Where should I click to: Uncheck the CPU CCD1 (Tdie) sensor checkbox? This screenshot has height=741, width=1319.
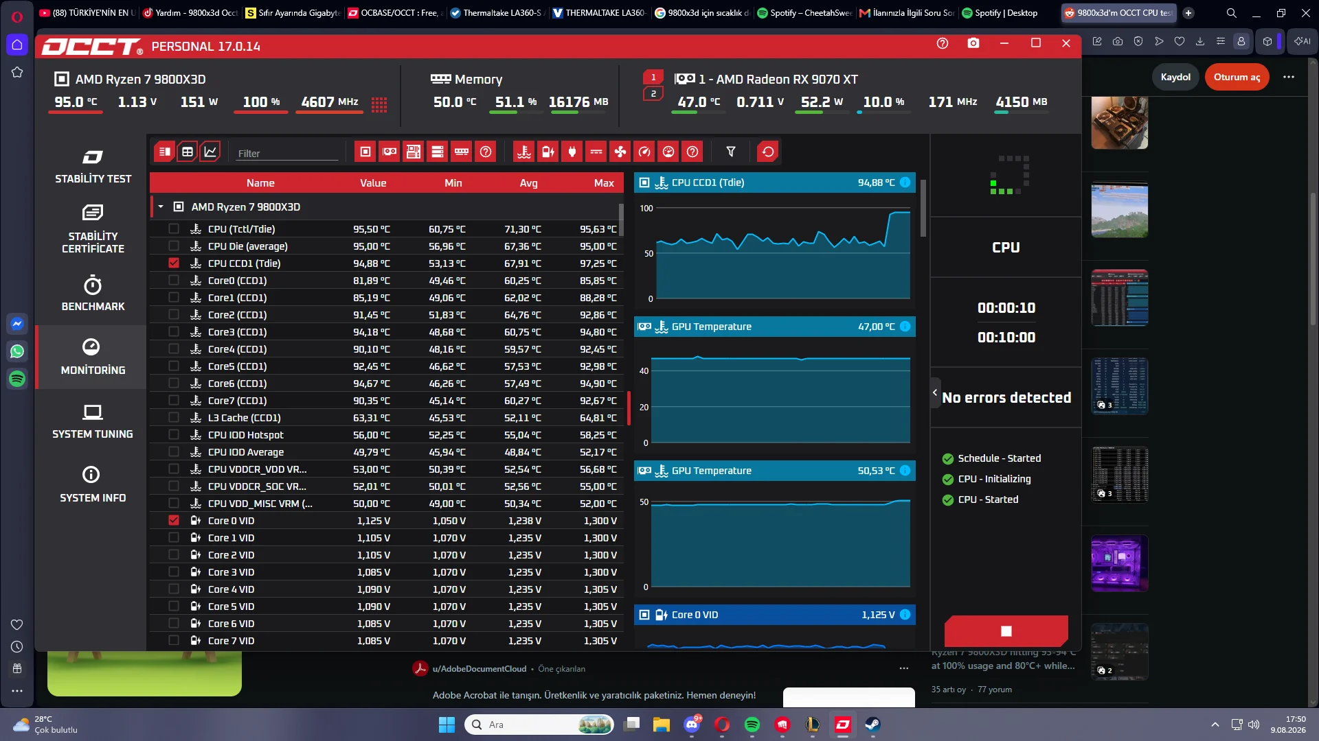pyautogui.click(x=174, y=263)
